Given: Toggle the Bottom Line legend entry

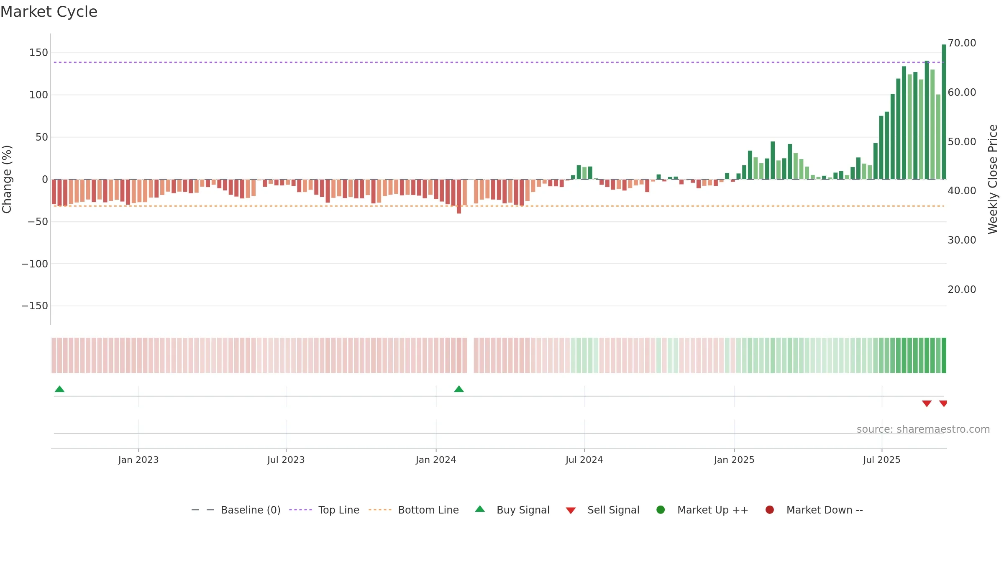Looking at the screenshot, I should pos(413,510).
